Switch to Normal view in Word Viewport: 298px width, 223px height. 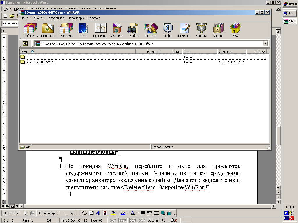click(3, 206)
